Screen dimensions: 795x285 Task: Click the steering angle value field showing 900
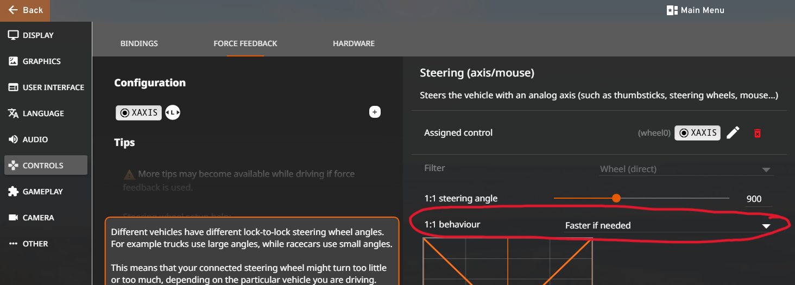click(x=754, y=199)
